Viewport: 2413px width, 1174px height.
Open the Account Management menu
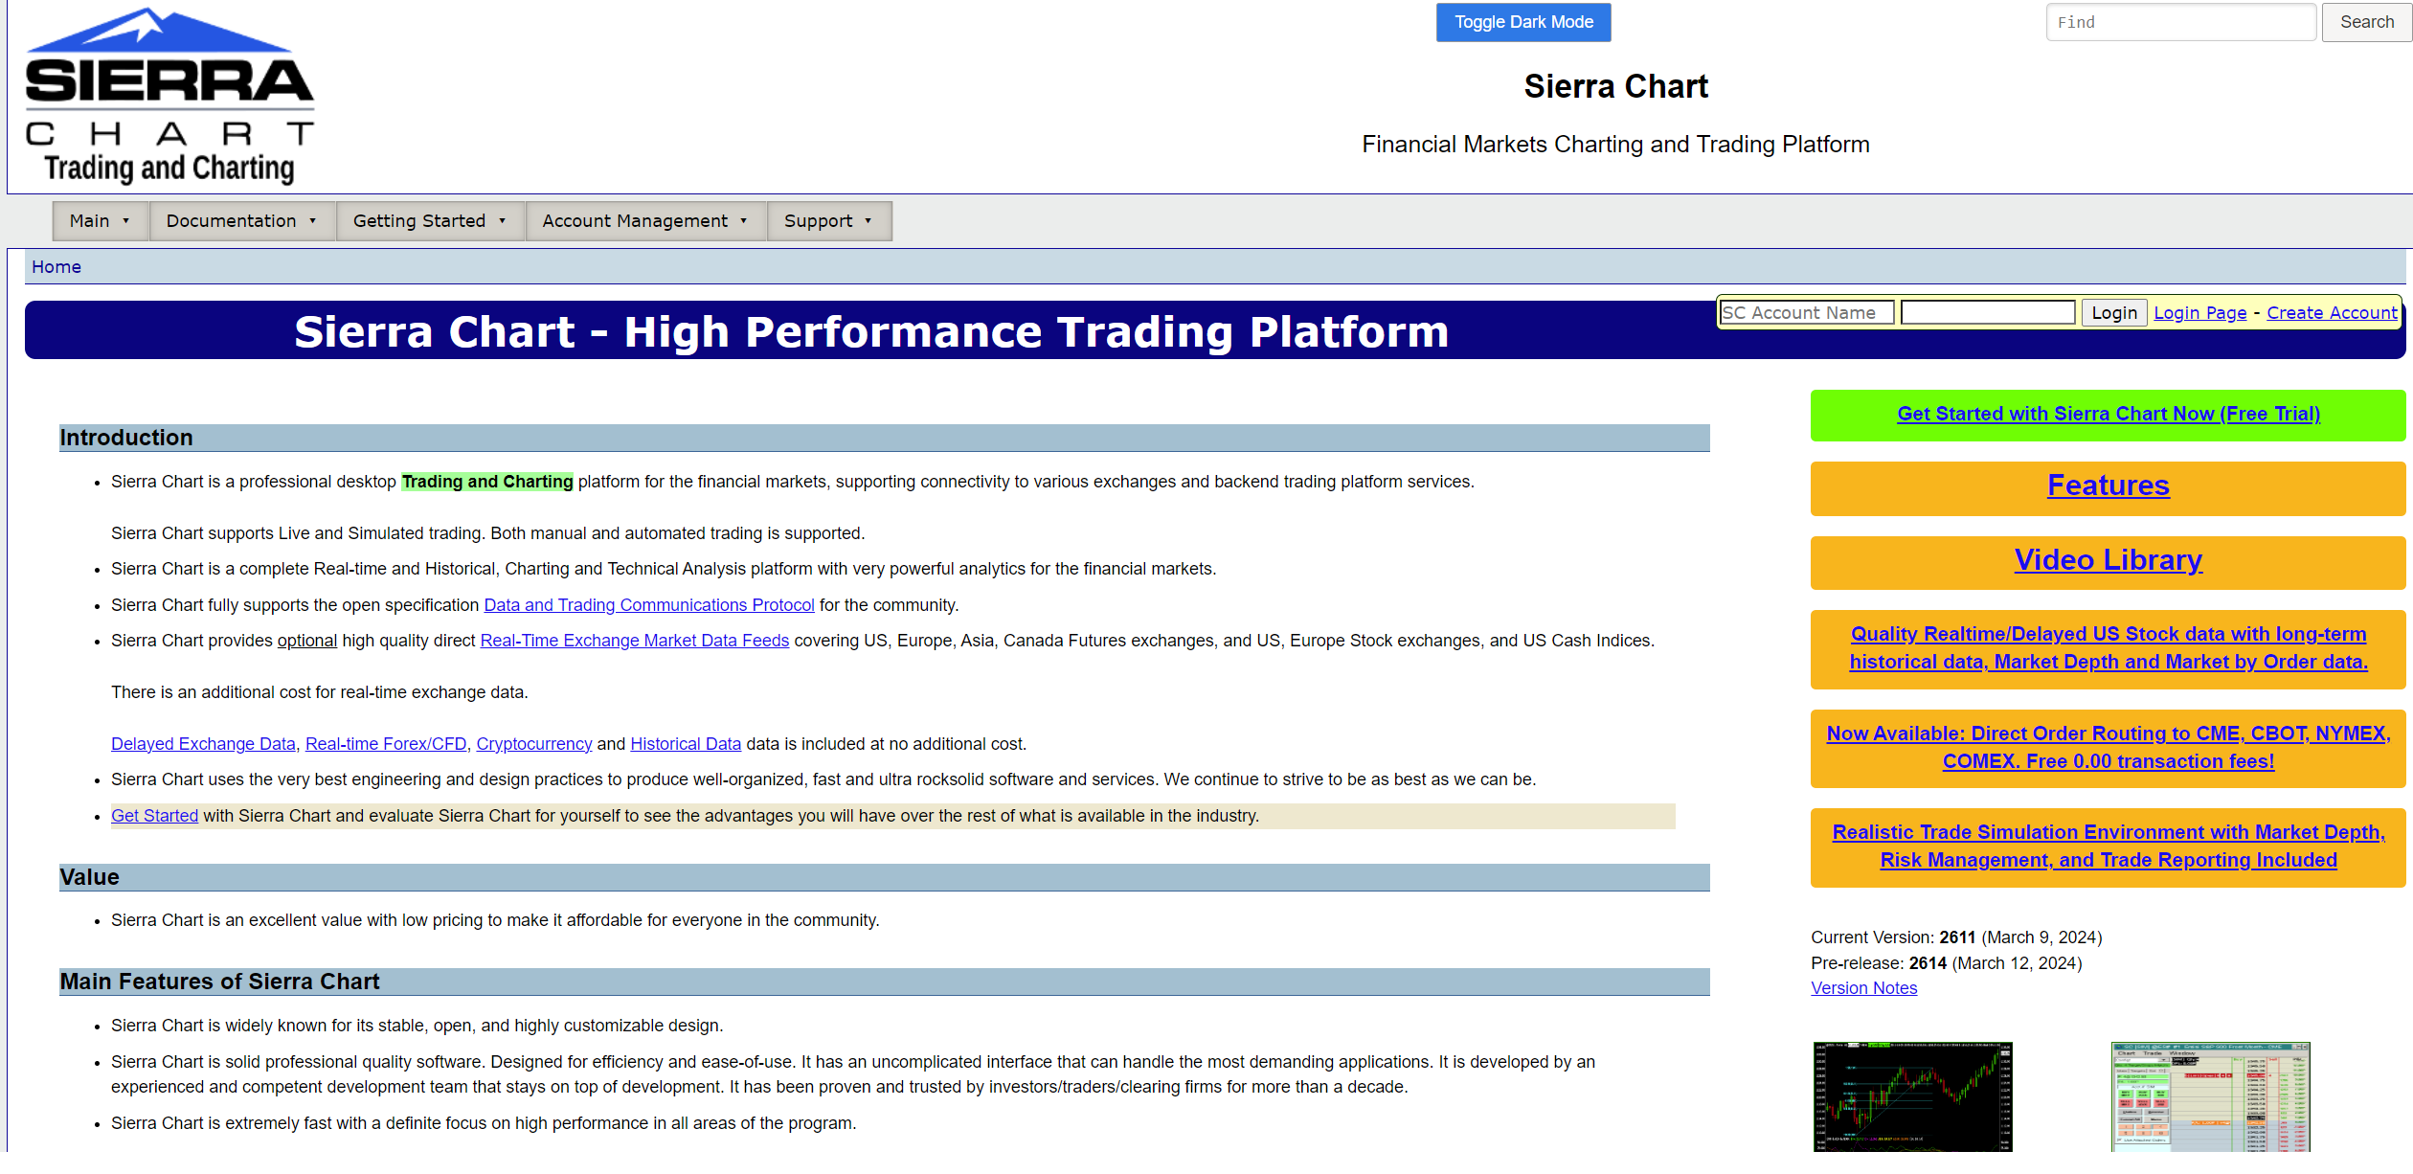tap(644, 221)
